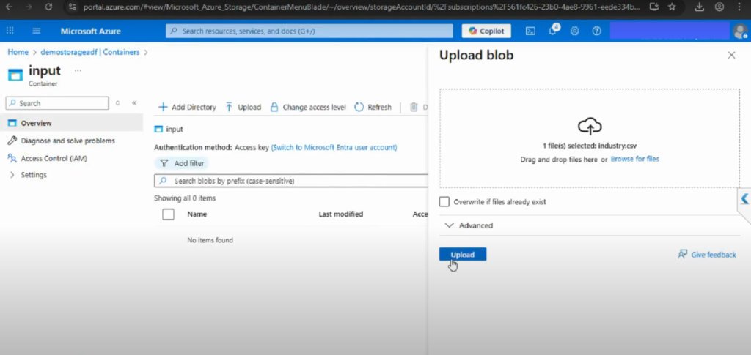The width and height of the screenshot is (751, 355).
Task: Click Change access level
Action: pyautogui.click(x=308, y=107)
